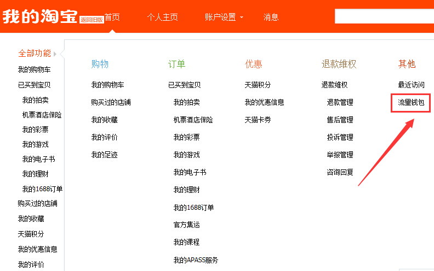Select 我的足迹 under the 购物 column
The image size is (434, 271).
(x=104, y=155)
